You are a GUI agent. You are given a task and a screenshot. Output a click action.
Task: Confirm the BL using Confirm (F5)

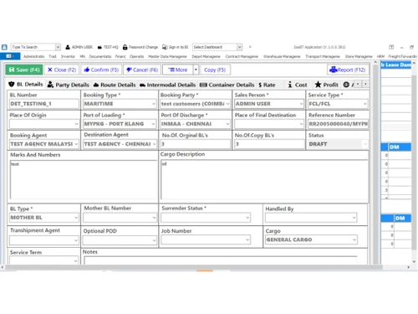tap(101, 69)
